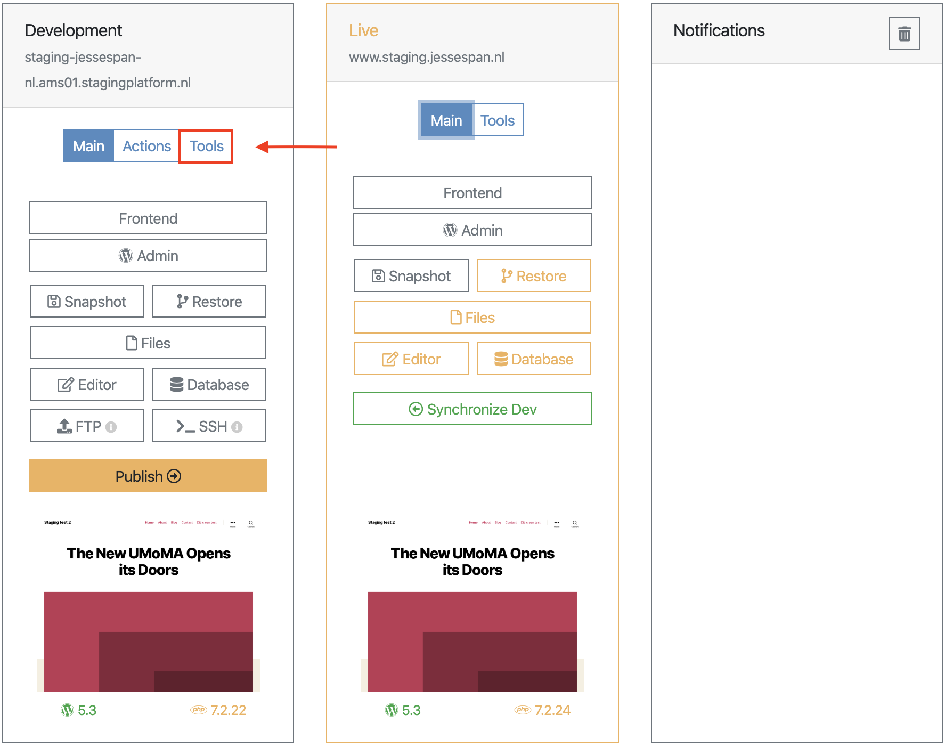Click Restore in the Development panel

click(209, 301)
